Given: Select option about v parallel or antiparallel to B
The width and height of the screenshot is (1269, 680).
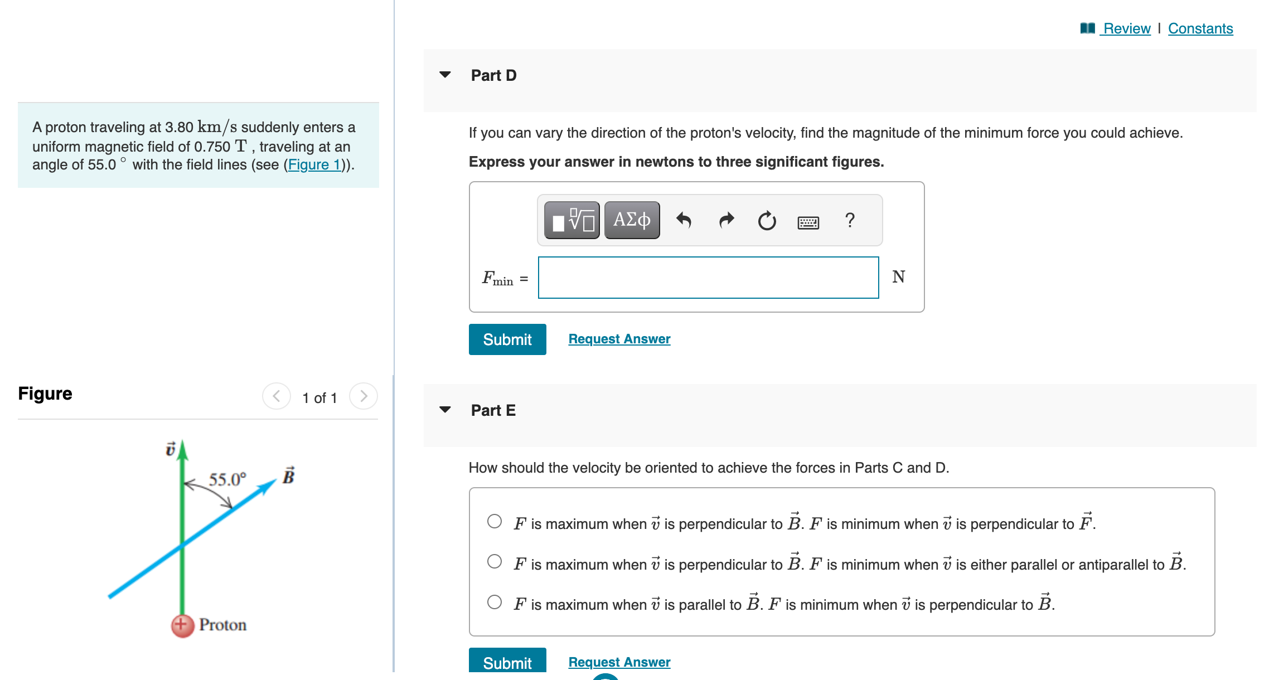Looking at the screenshot, I should coord(494,562).
